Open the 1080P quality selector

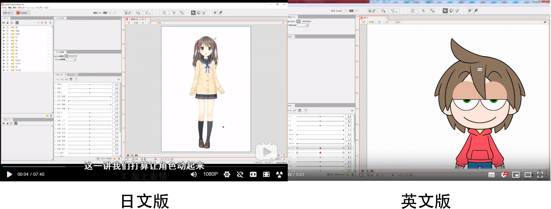pos(210,174)
